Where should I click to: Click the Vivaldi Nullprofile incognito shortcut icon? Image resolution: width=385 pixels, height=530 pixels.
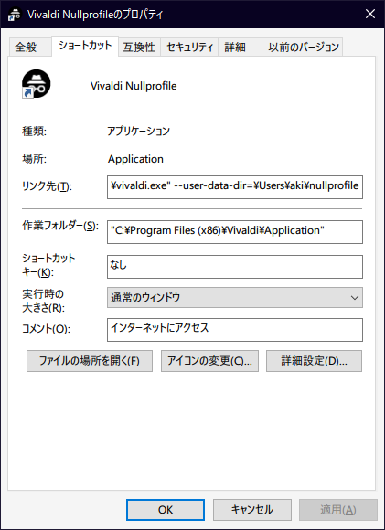37,84
